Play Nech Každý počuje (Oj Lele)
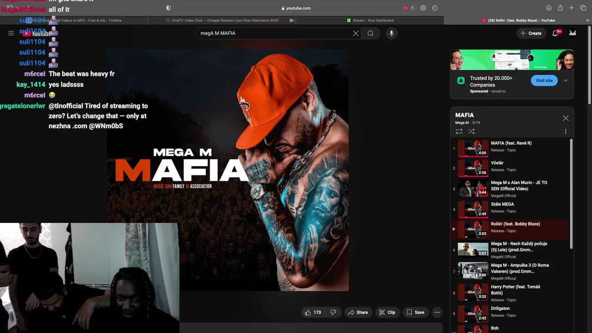The height and width of the screenshot is (333, 592). tap(510, 250)
